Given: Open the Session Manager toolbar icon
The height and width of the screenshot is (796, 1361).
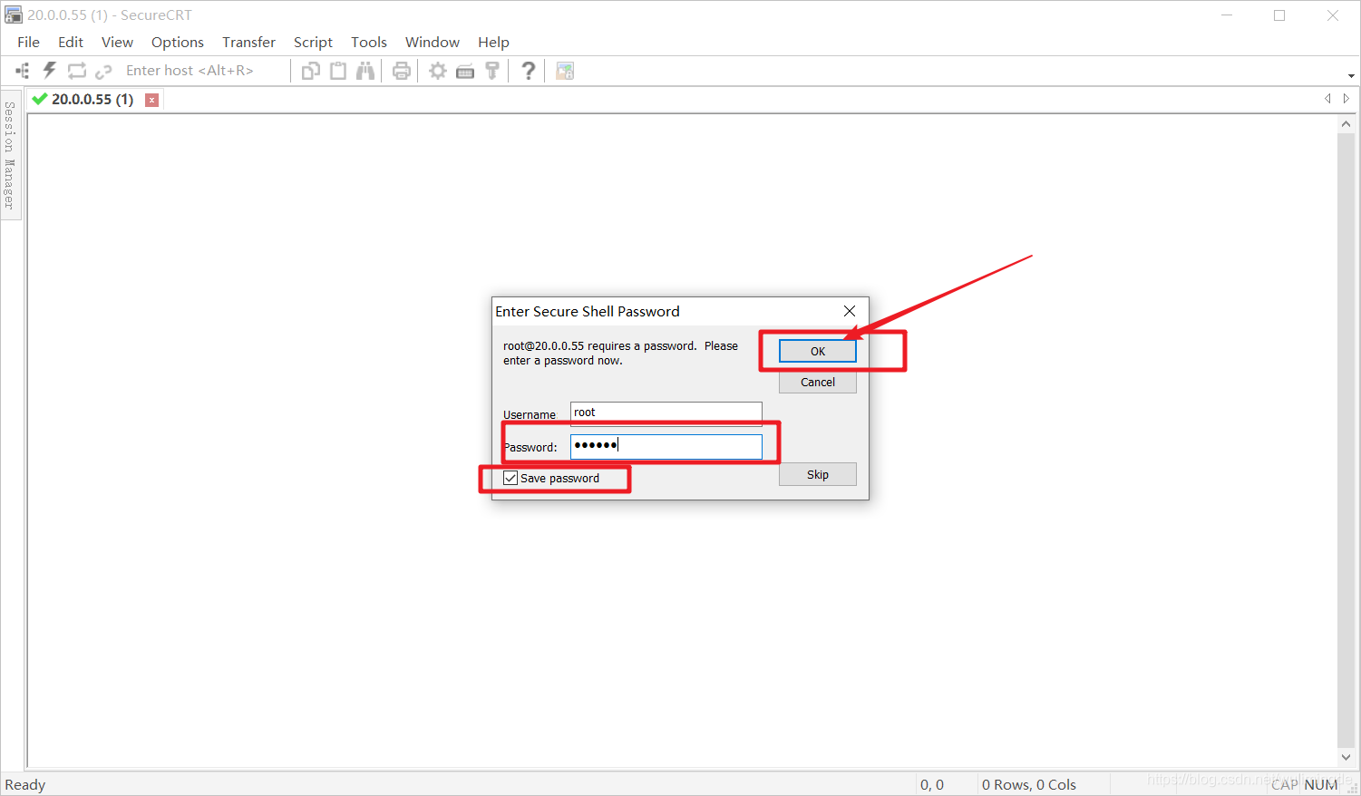Looking at the screenshot, I should tap(23, 71).
